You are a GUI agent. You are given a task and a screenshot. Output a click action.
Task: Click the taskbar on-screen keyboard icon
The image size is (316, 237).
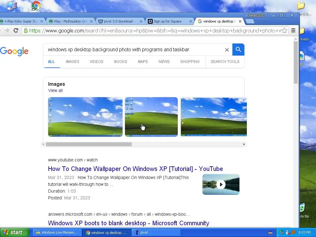[x=270, y=233]
